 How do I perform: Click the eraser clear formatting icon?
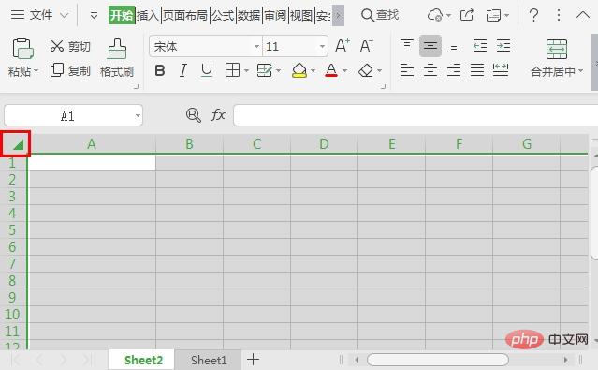point(366,70)
